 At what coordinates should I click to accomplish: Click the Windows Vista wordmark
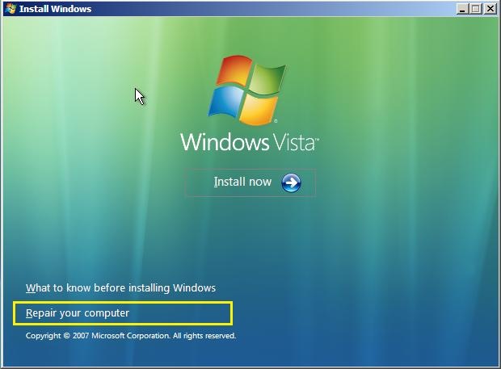pos(250,142)
